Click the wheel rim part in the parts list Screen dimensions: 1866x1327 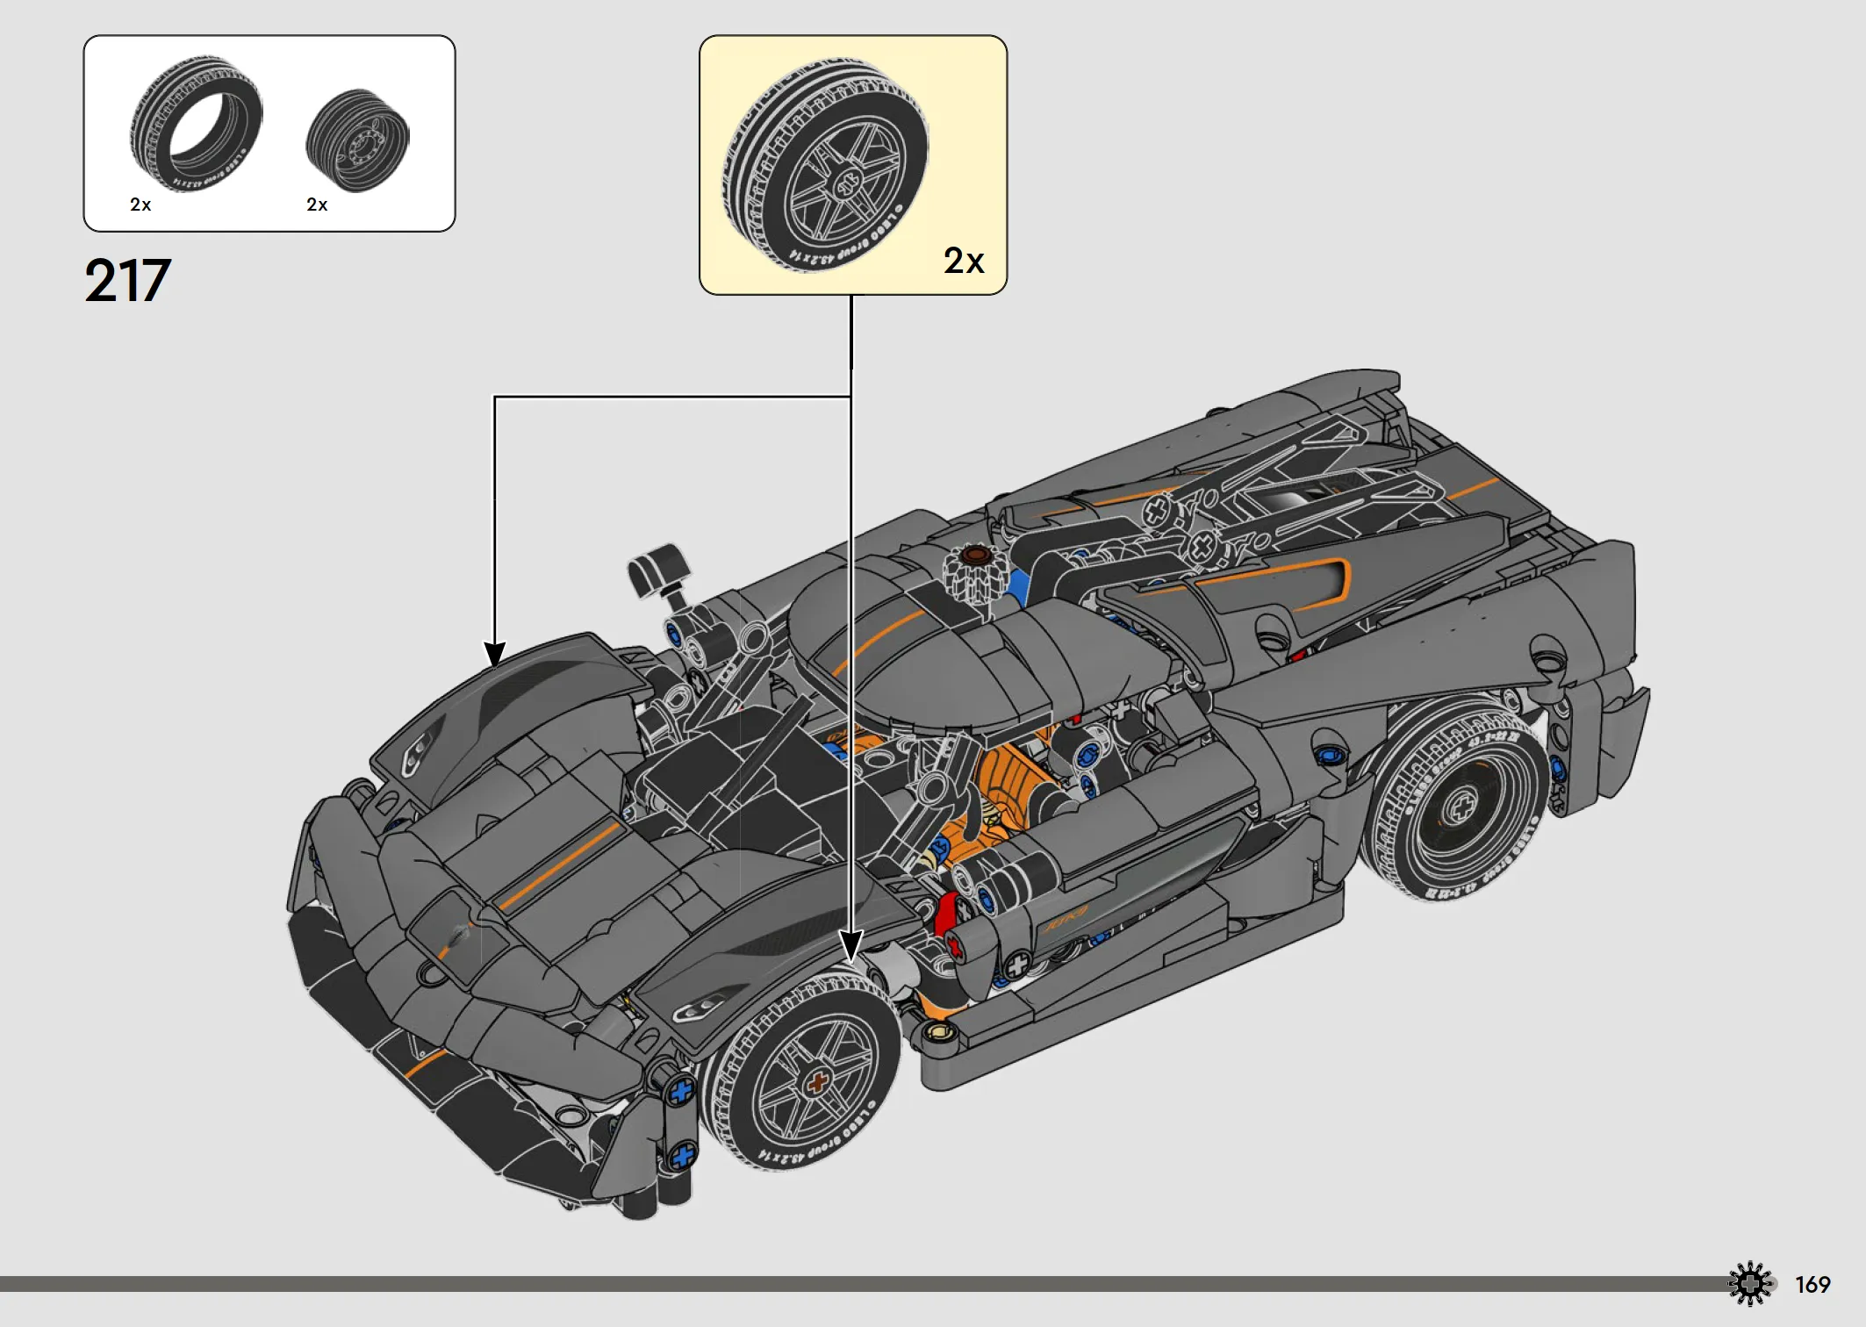click(357, 140)
